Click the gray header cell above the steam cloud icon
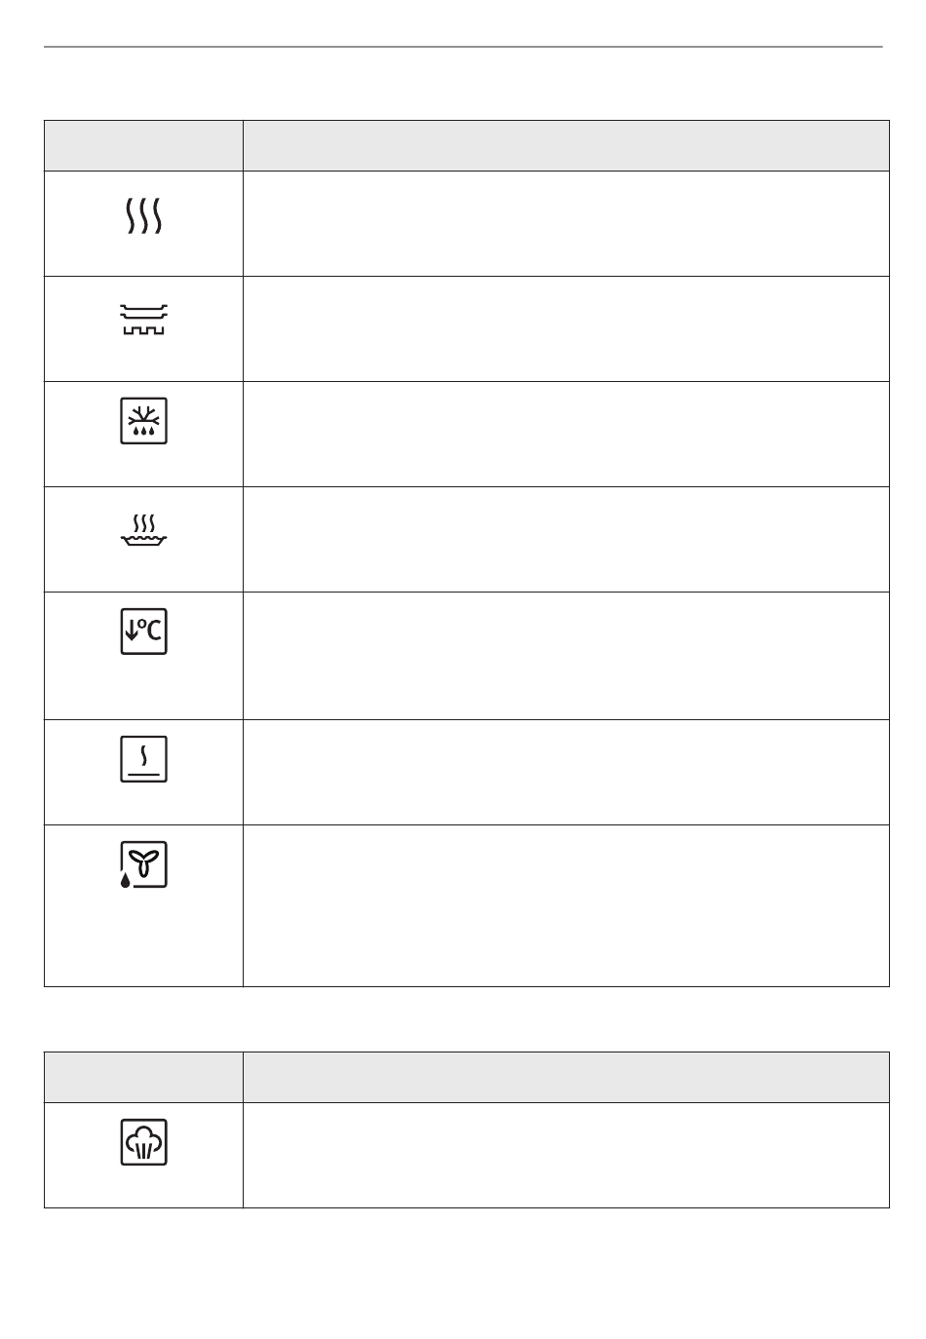The height and width of the screenshot is (1339, 926). click(143, 1077)
